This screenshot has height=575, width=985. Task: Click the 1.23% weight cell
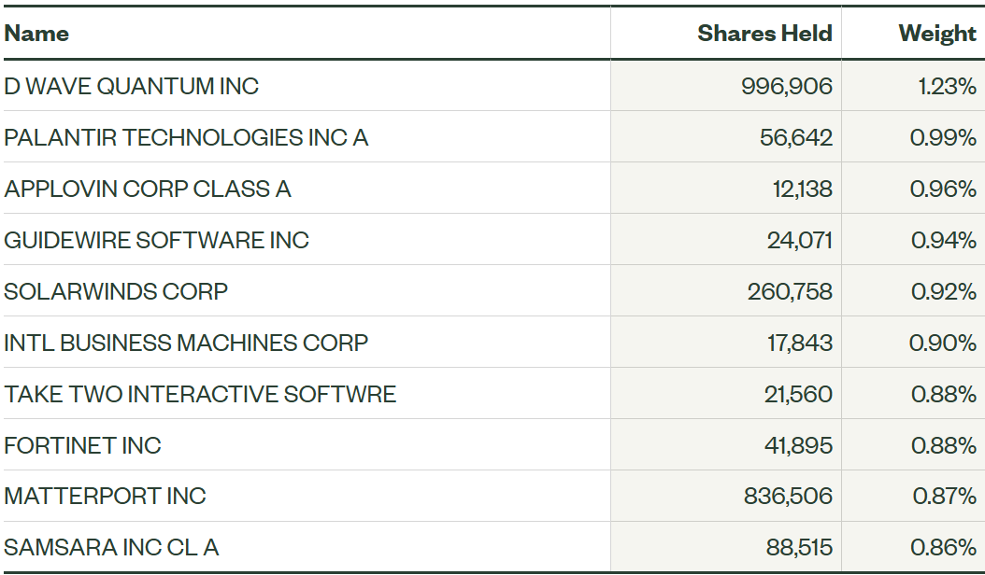(948, 86)
